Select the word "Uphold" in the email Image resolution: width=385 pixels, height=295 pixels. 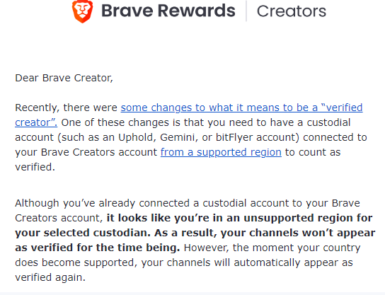137,137
